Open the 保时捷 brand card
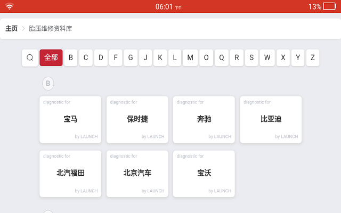 point(137,119)
